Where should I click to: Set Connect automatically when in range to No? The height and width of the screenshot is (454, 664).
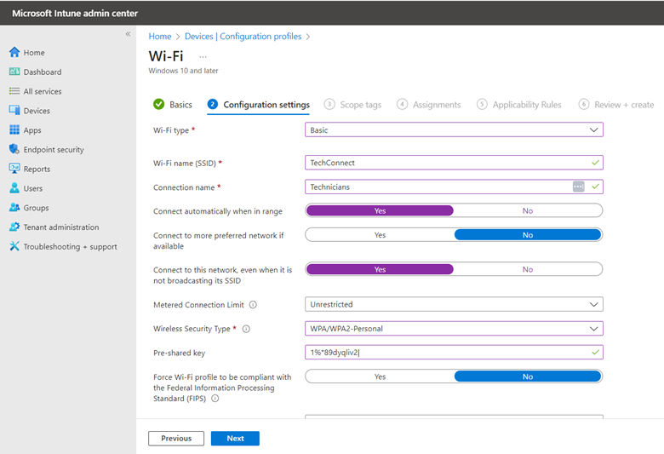[528, 210]
